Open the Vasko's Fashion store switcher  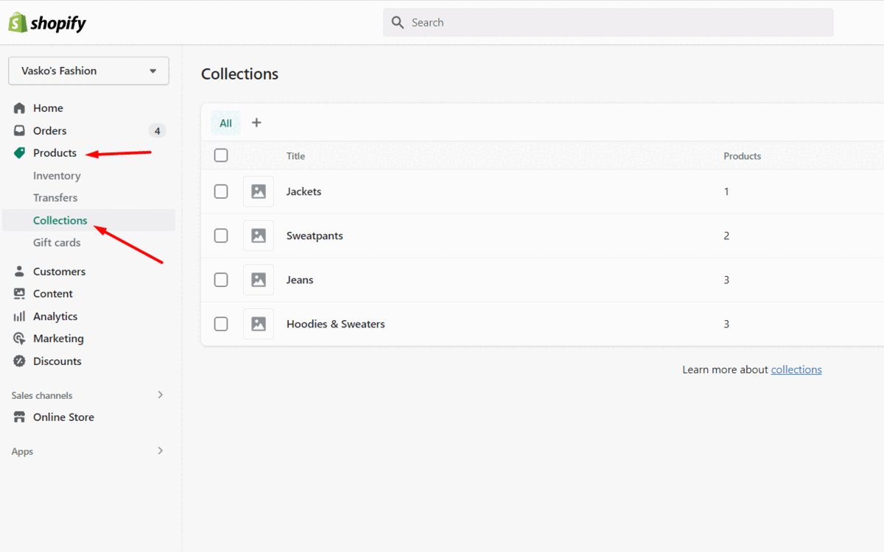pyautogui.click(x=88, y=71)
